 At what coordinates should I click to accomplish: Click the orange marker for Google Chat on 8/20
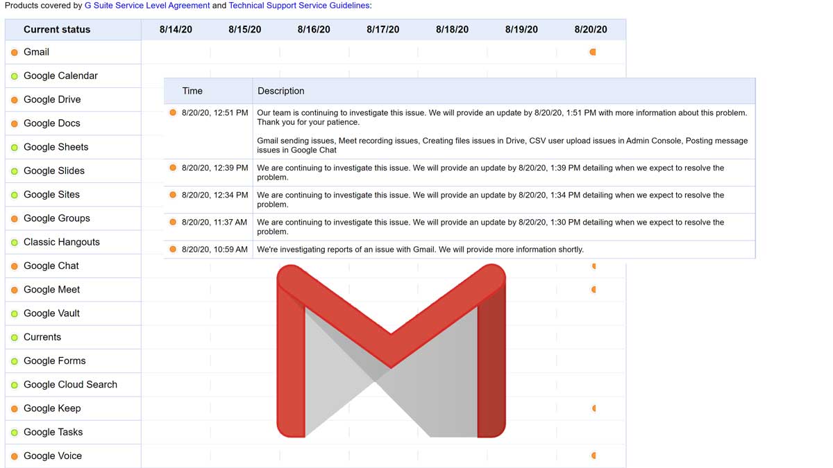[594, 266]
